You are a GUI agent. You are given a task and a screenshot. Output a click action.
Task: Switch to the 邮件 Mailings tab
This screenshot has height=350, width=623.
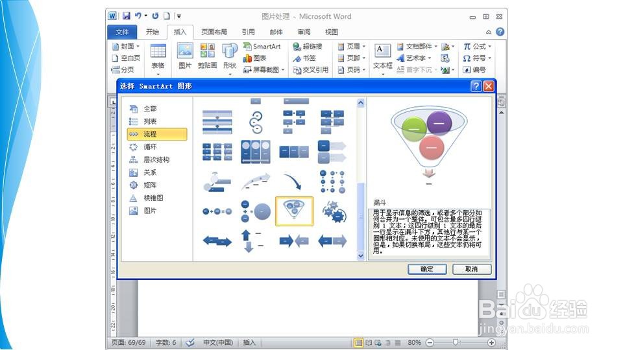point(276,32)
